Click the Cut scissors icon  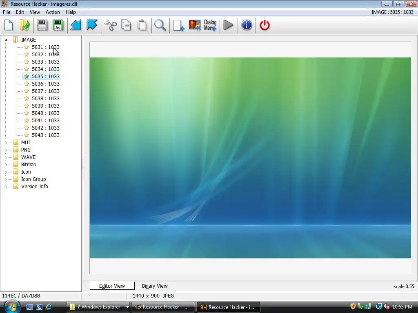click(x=110, y=25)
